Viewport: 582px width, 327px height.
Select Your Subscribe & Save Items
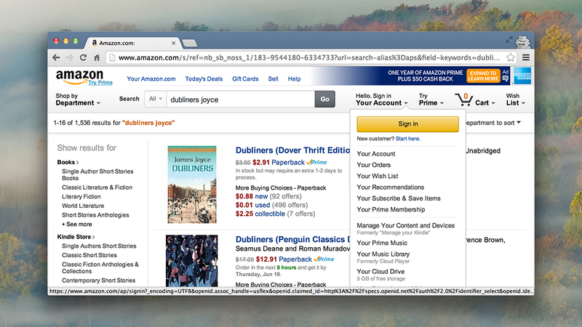[x=399, y=198]
